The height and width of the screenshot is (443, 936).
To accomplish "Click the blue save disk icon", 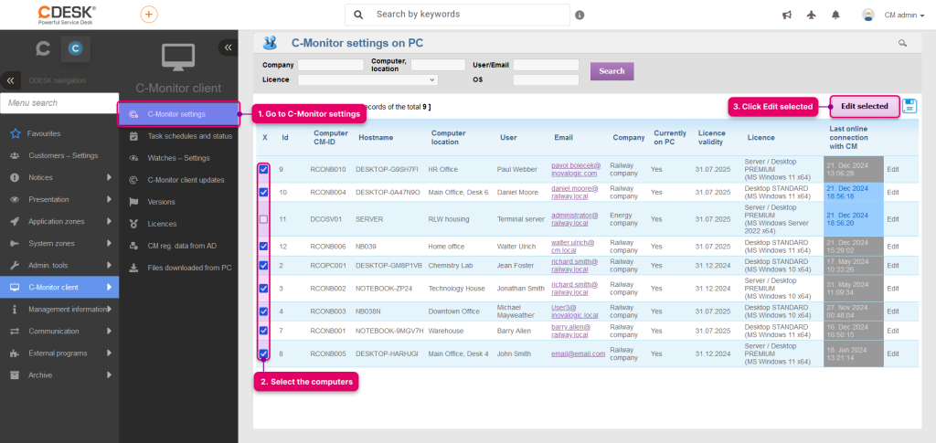I will 909,106.
